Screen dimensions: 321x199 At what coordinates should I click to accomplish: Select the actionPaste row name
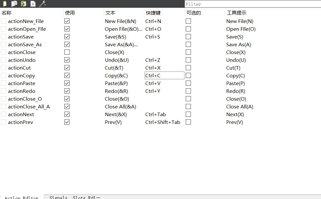pyautogui.click(x=21, y=83)
